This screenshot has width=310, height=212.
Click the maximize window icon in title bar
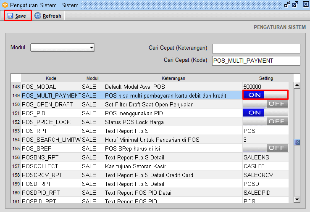pos(295,4)
